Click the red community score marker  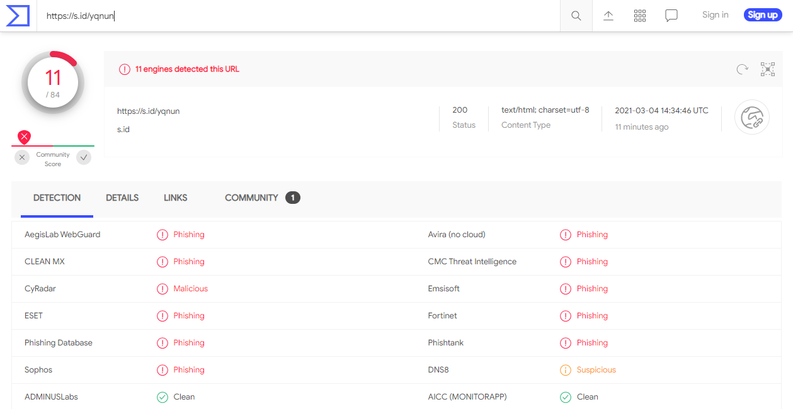(25, 137)
